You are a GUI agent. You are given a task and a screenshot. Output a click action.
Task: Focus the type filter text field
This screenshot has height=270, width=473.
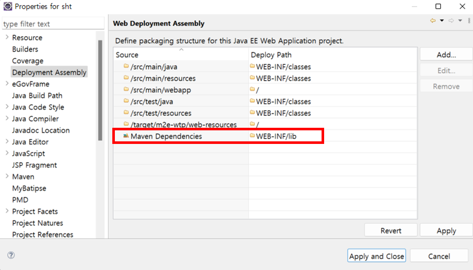coord(53,24)
